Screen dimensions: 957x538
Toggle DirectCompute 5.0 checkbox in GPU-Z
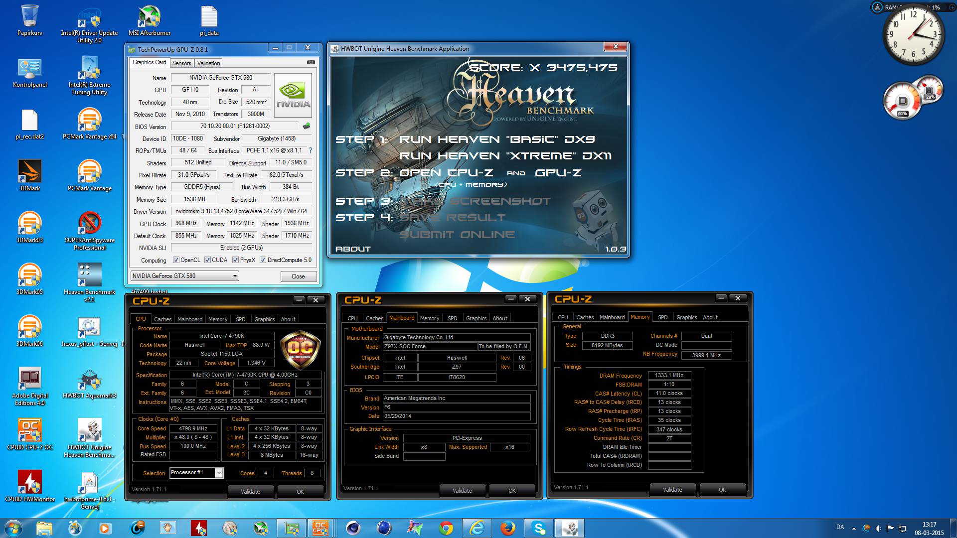coord(263,260)
